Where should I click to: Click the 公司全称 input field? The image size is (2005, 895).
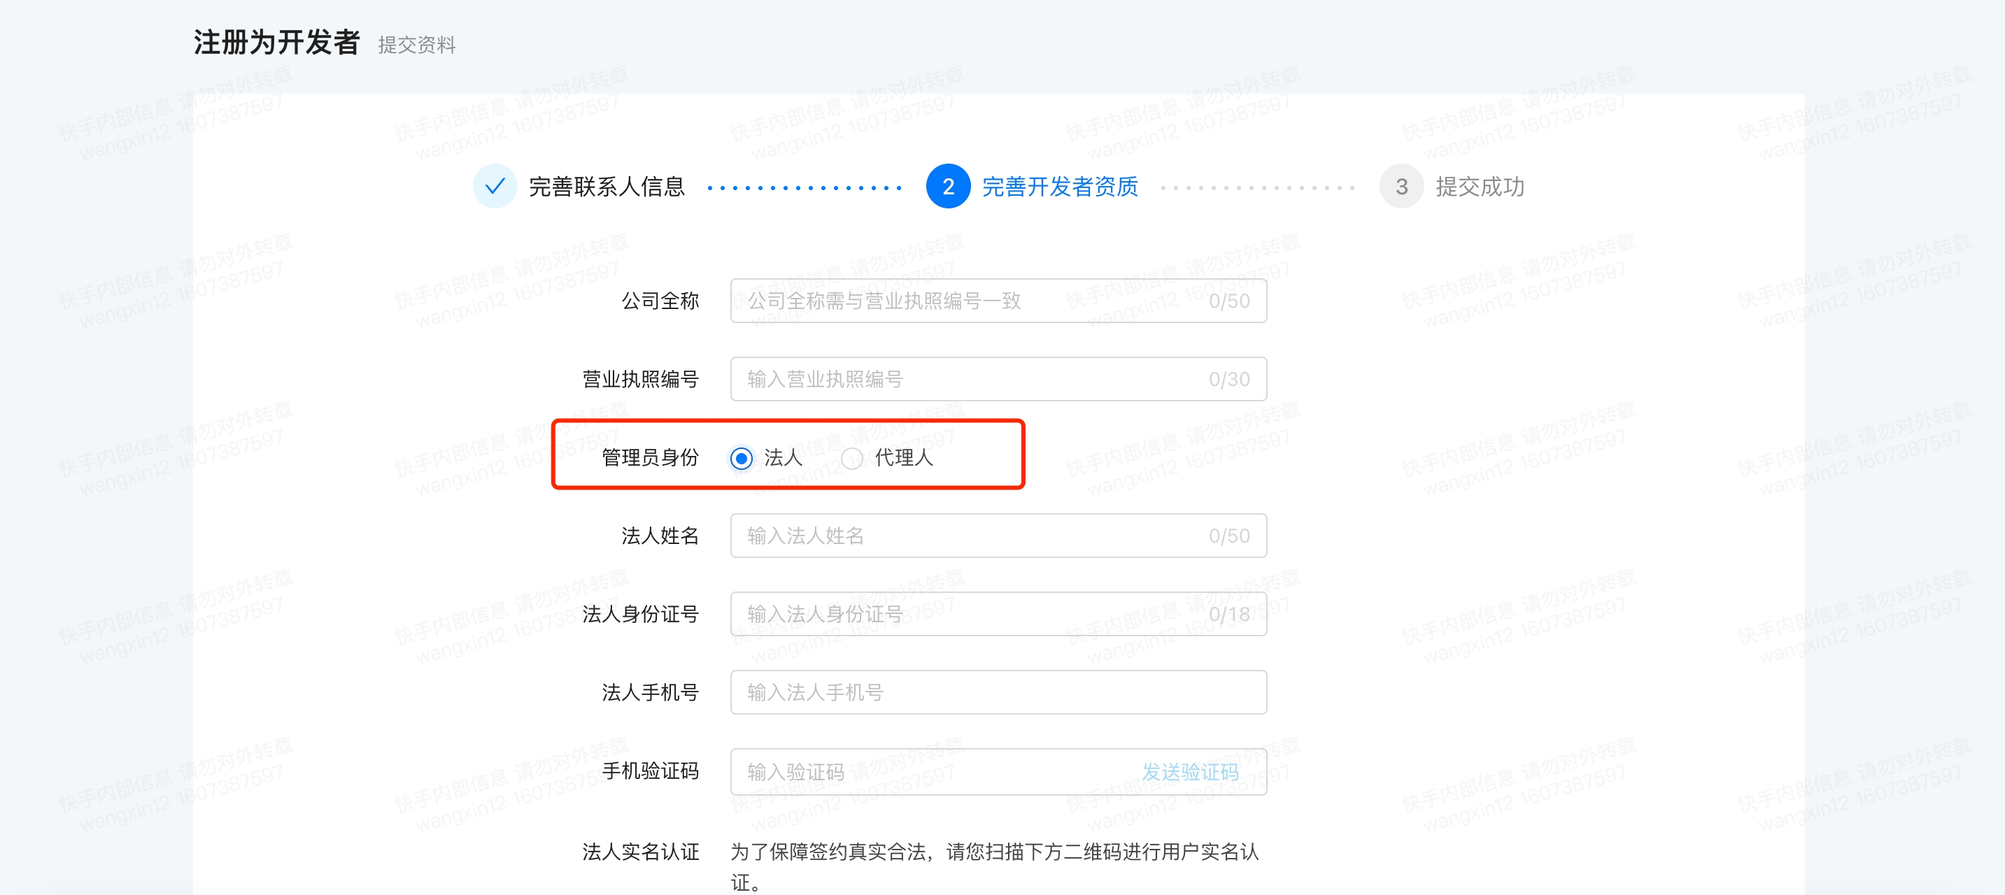click(x=998, y=301)
